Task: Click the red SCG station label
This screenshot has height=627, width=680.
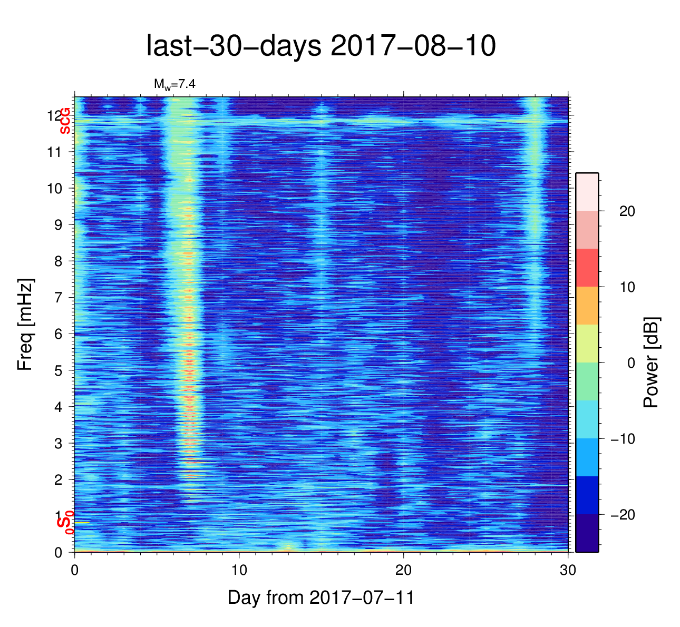Action: [65, 121]
